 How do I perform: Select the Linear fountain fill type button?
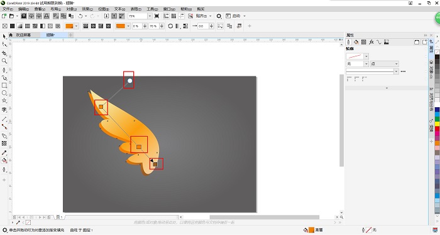pos(85,26)
